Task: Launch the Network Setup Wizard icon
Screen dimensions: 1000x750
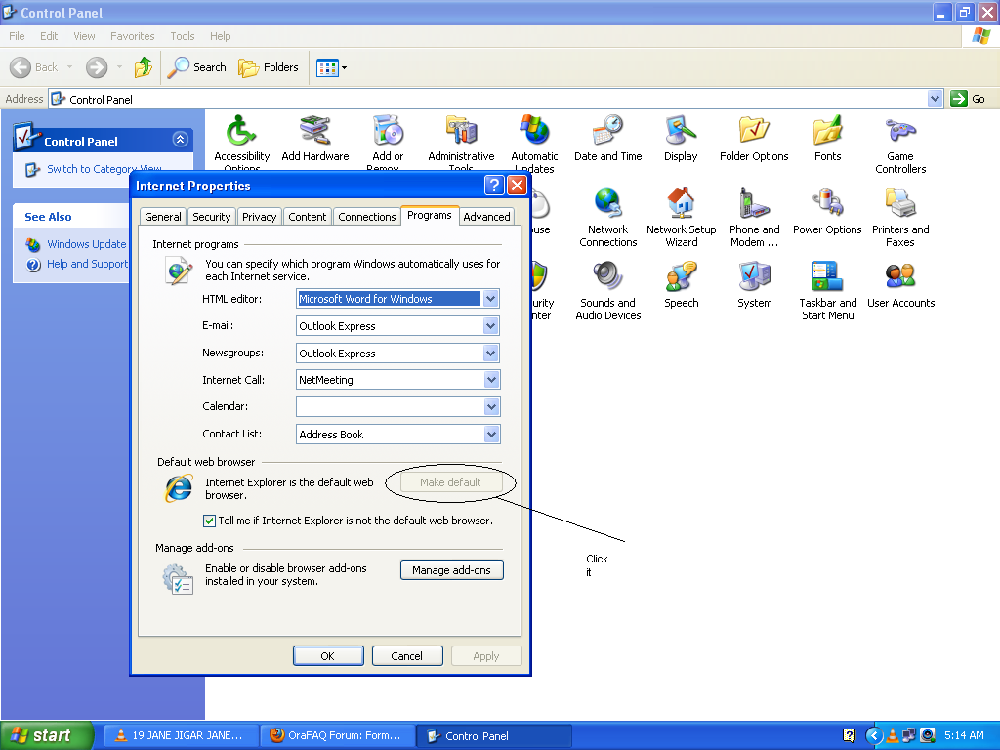Action: pos(681,218)
